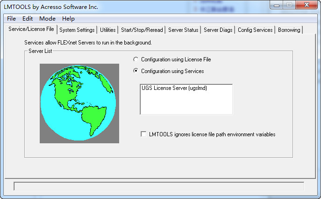Click the status bar field at bottom
The image size is (321, 199).
pyautogui.click(x=159, y=186)
